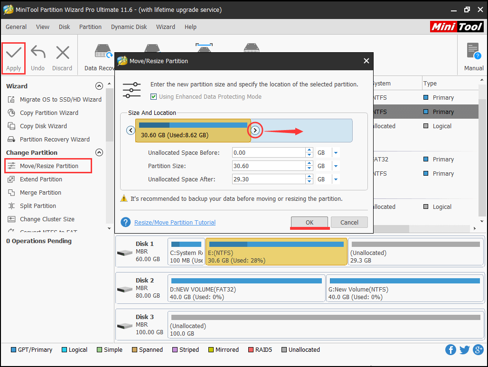
Task: Toggle Using Enhanced Data Protecting Mode
Action: point(153,97)
